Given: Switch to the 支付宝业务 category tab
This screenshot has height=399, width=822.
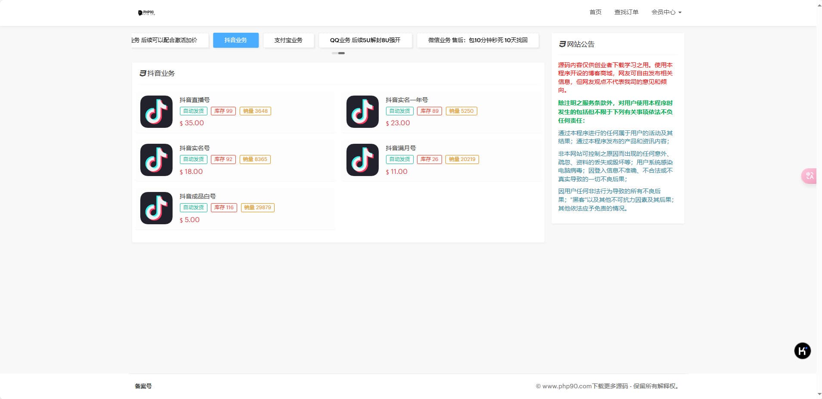Looking at the screenshot, I should point(288,40).
